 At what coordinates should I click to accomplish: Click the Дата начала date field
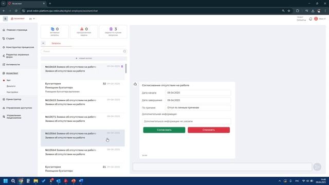pos(198,92)
